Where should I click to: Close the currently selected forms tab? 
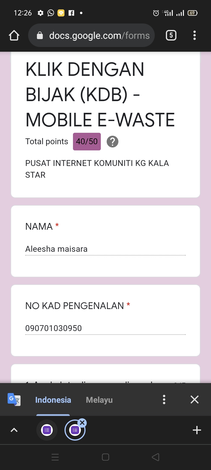(x=82, y=423)
